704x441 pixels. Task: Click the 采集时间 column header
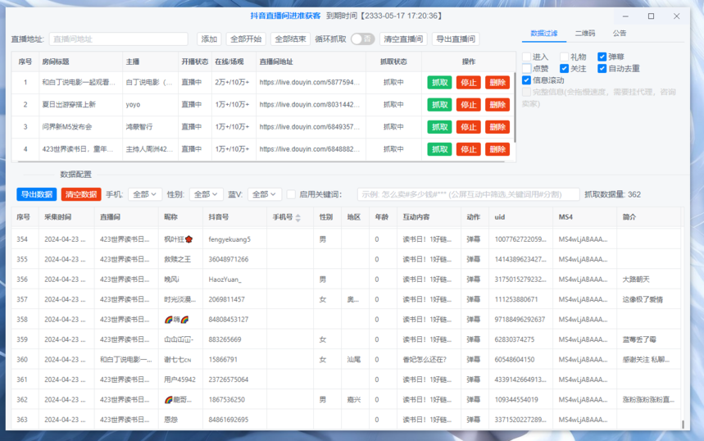[x=58, y=217]
